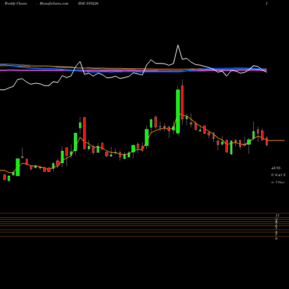Viewport: 289px width, 289px height.
Task: Click the "in 5 Days" label
Action: click(277, 182)
